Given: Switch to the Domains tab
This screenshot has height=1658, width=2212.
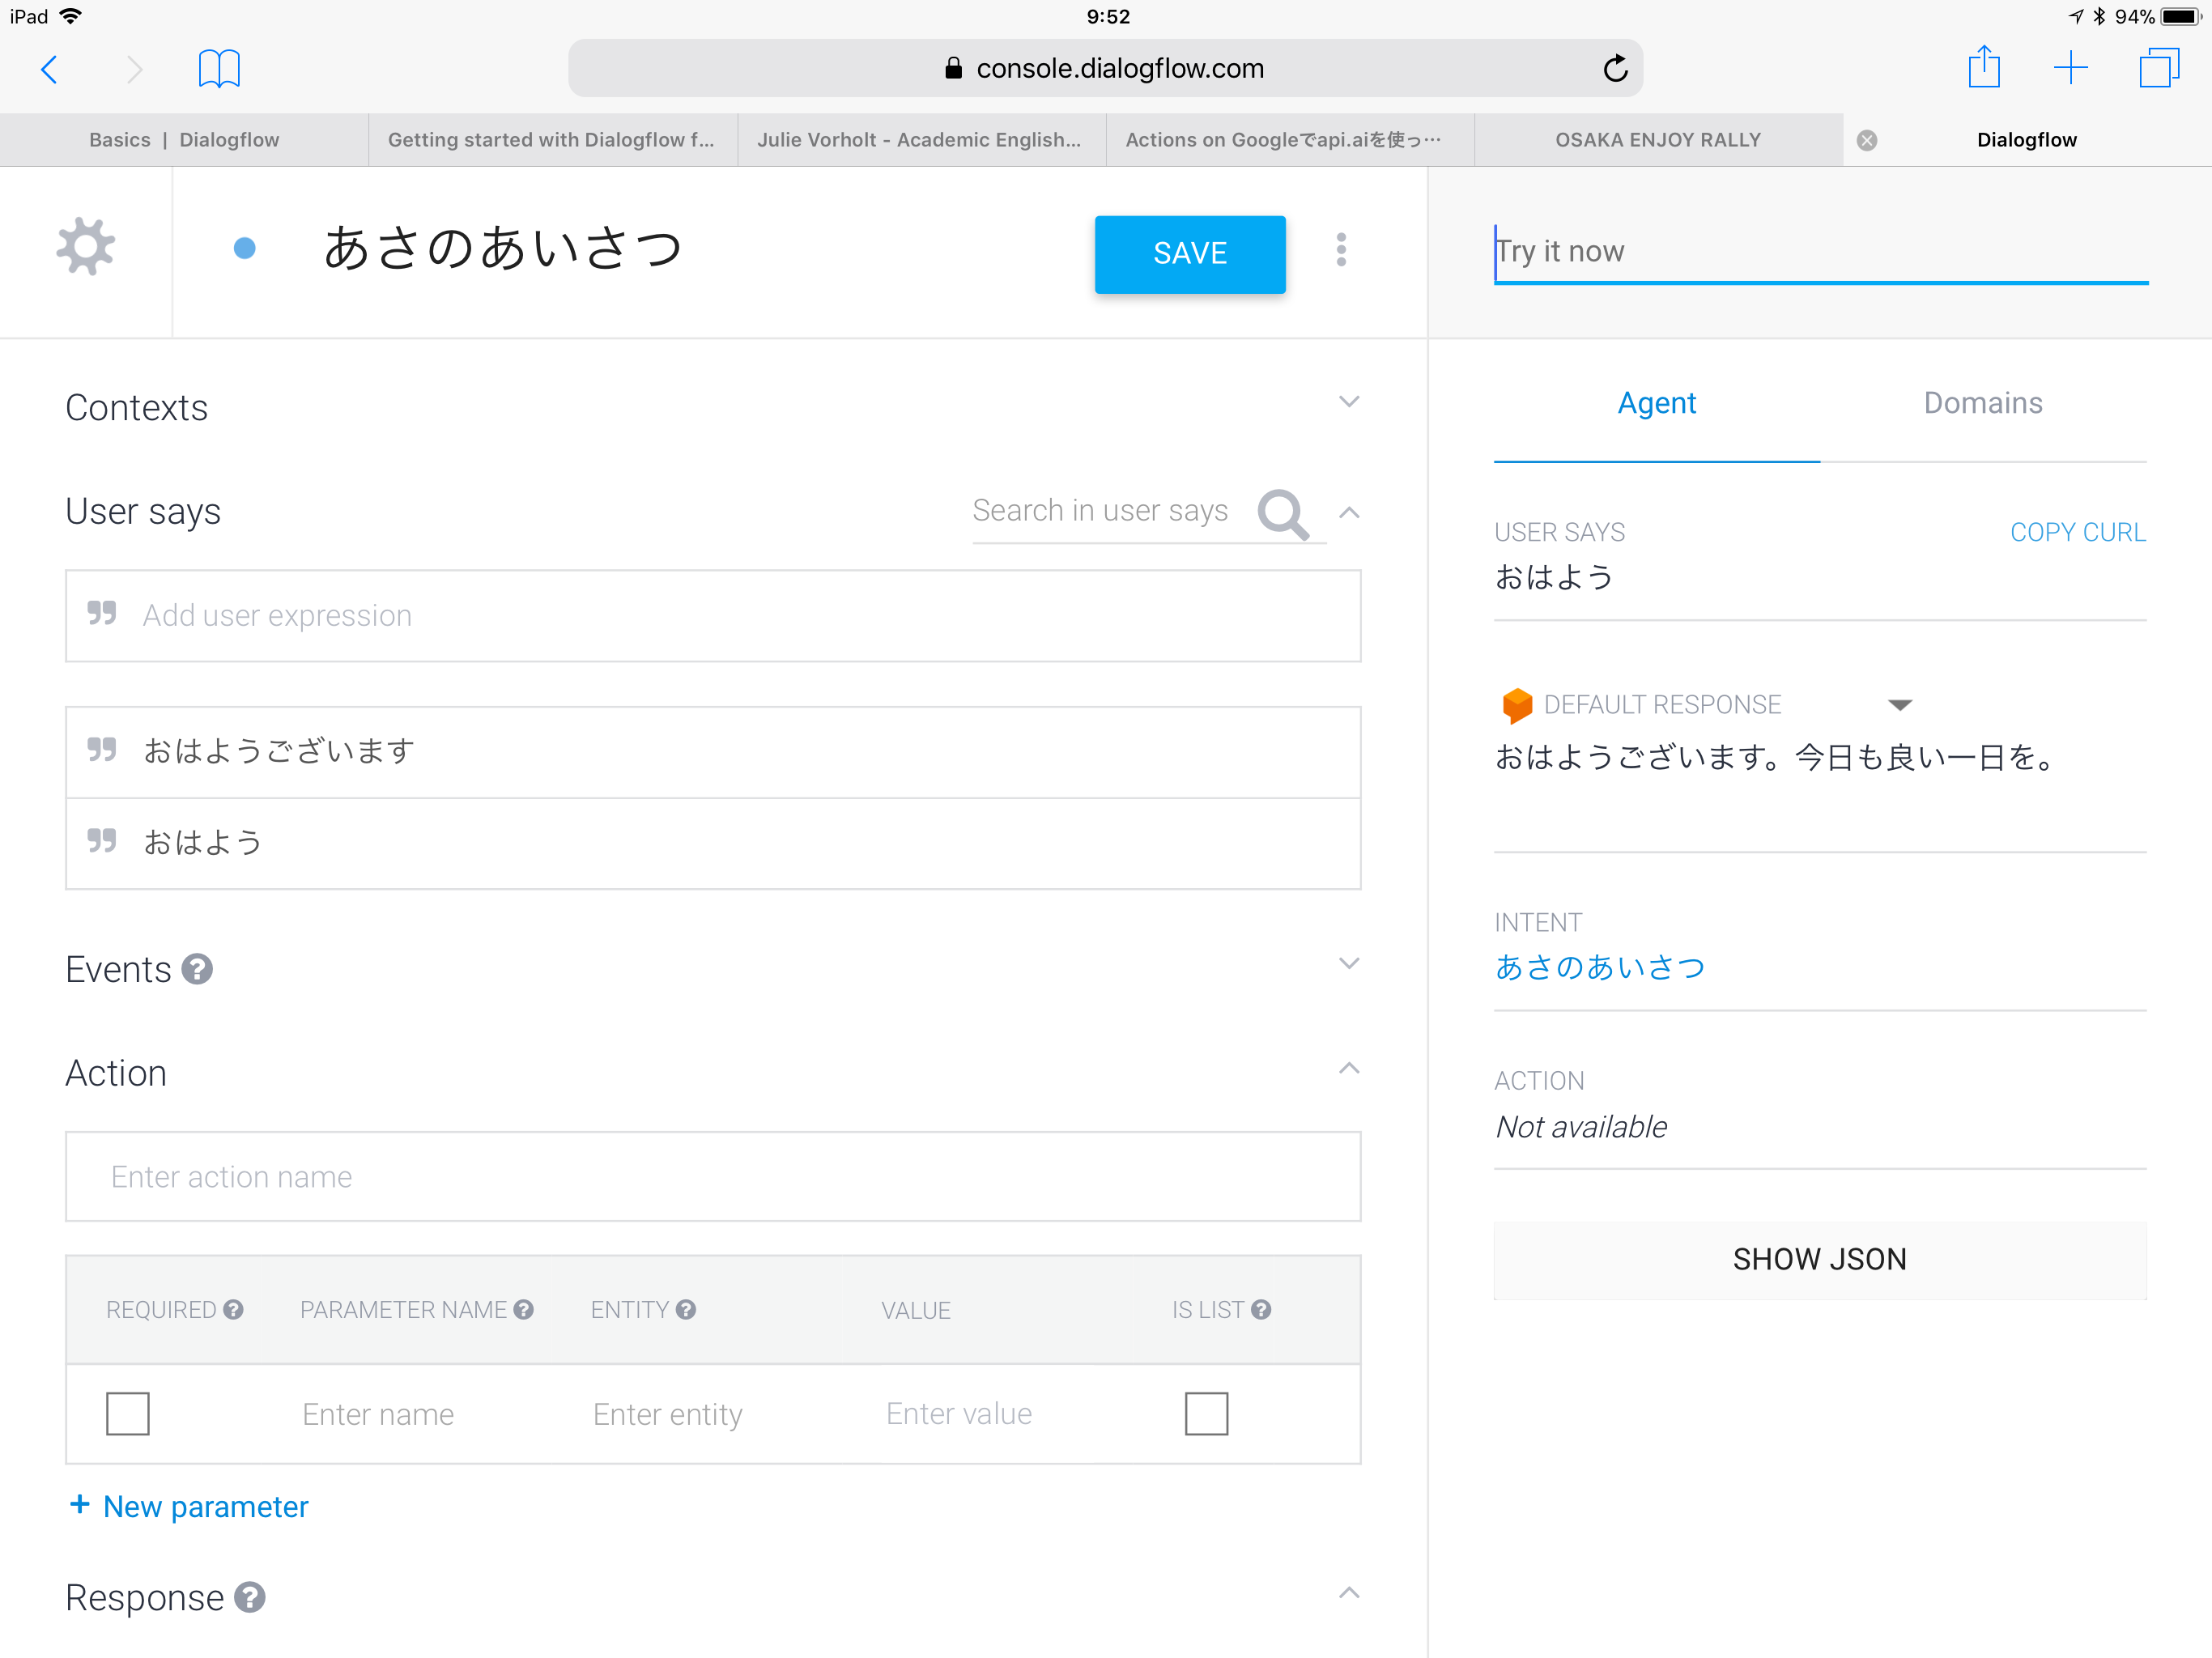Looking at the screenshot, I should pyautogui.click(x=1982, y=403).
